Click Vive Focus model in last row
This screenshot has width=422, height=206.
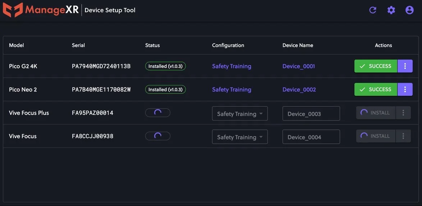pos(23,136)
